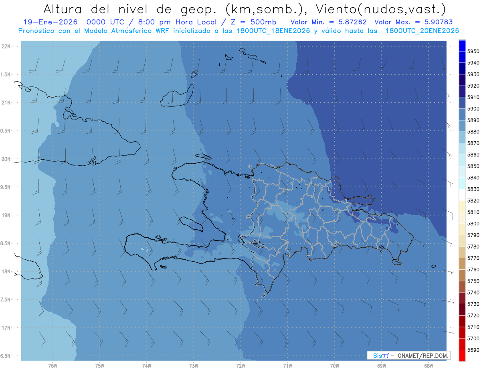Click the colorbar label '5900'
The height and width of the screenshot is (371, 481).
click(x=473, y=109)
